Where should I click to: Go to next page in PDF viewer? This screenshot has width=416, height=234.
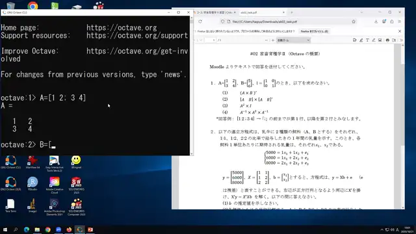pyautogui.click(x=201, y=40)
